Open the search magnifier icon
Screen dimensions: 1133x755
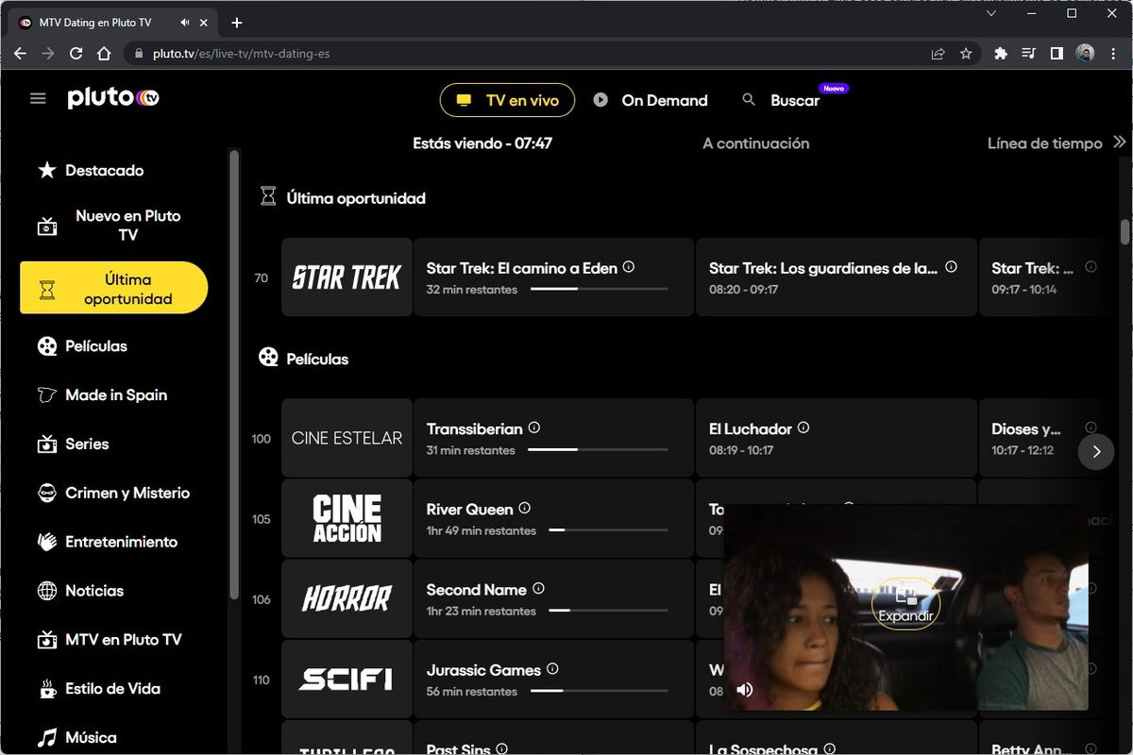tap(748, 99)
